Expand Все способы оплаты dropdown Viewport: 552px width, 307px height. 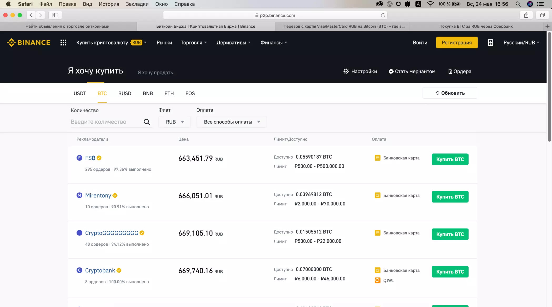232,122
